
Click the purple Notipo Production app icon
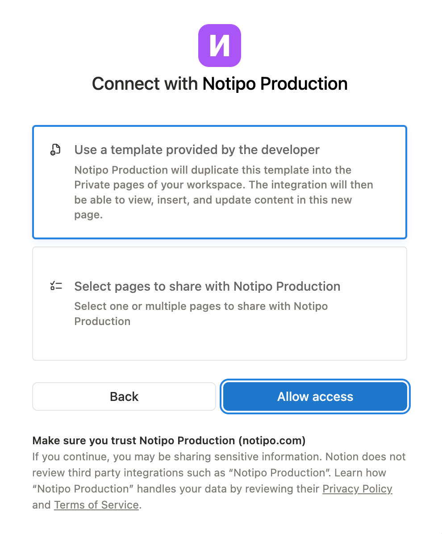pyautogui.click(x=219, y=45)
